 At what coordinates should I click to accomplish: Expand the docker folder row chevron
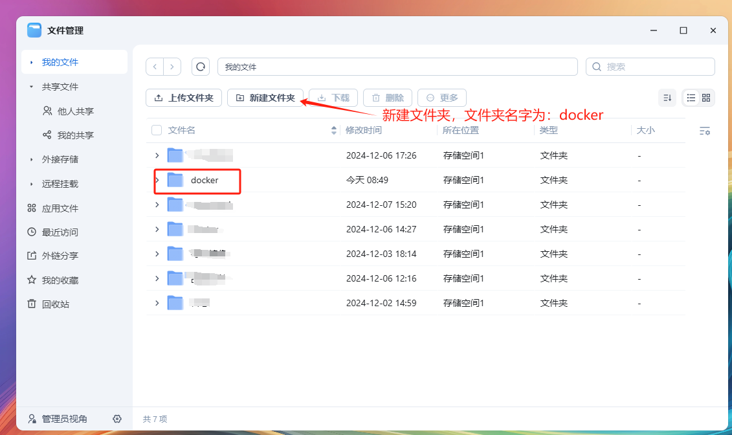coord(157,180)
